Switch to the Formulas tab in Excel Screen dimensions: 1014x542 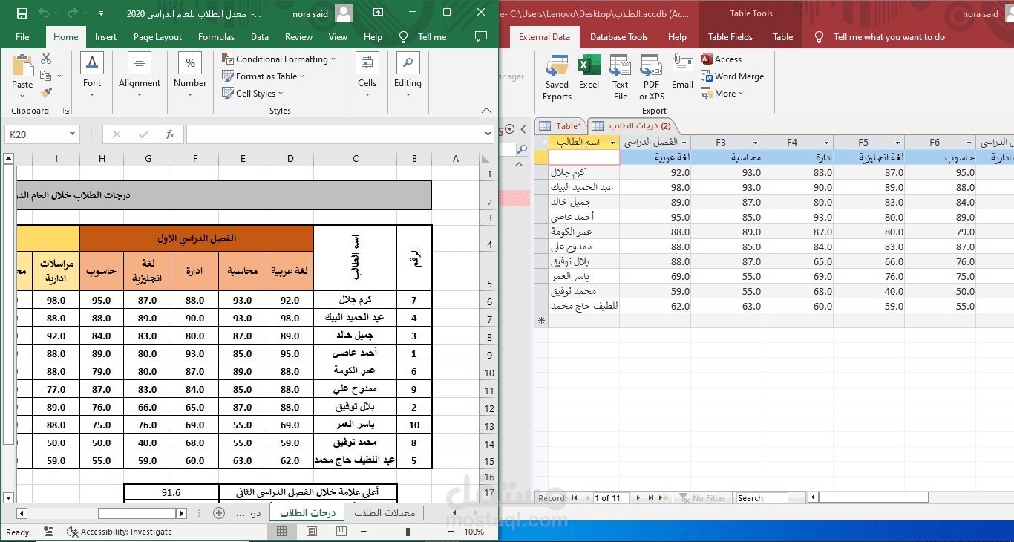point(216,37)
